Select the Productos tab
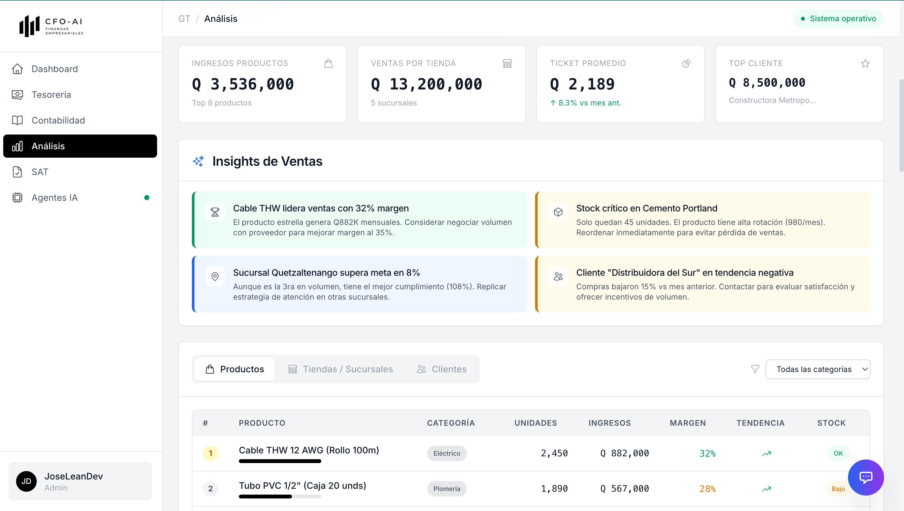 [x=234, y=369]
